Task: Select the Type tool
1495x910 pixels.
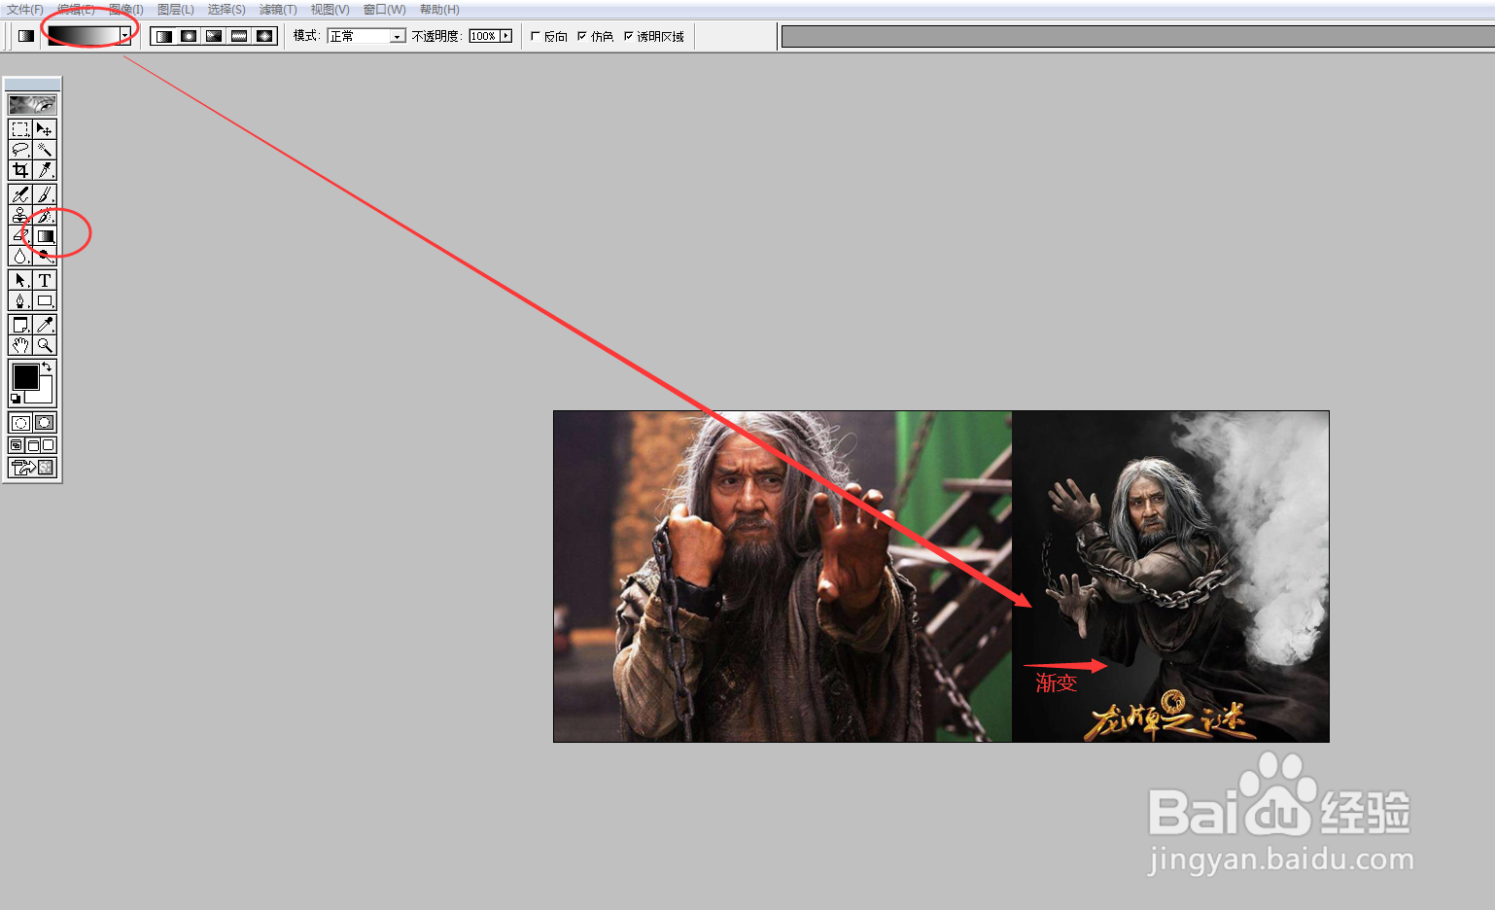Action: pos(45,281)
